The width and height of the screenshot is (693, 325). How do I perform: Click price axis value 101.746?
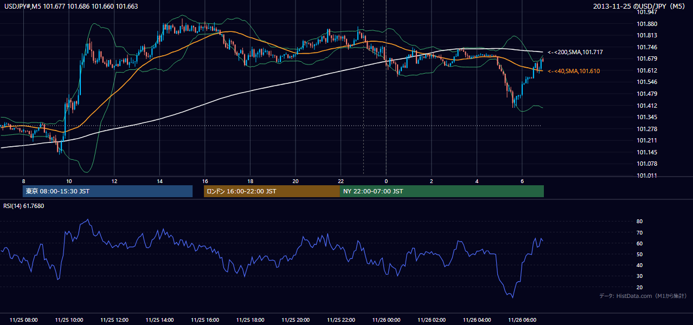(647, 47)
